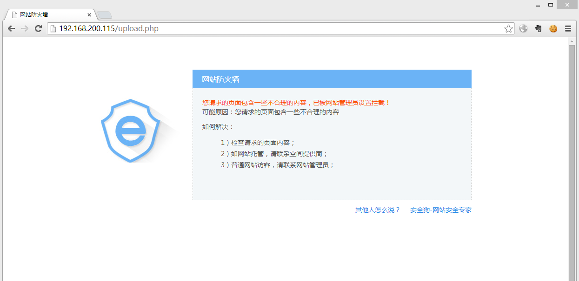This screenshot has height=281, width=579.
Task: Click the browser forward arrow
Action: click(25, 29)
